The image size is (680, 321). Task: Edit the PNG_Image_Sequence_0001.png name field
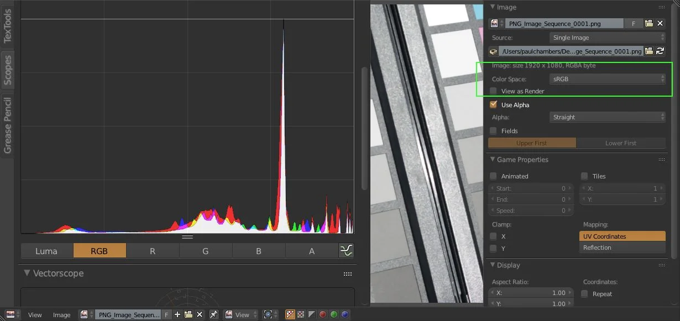[564, 23]
